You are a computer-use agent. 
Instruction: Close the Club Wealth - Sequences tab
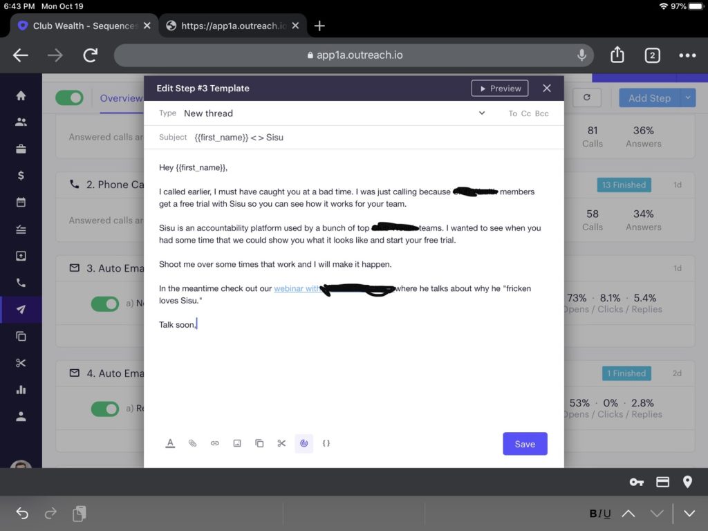[x=147, y=26]
